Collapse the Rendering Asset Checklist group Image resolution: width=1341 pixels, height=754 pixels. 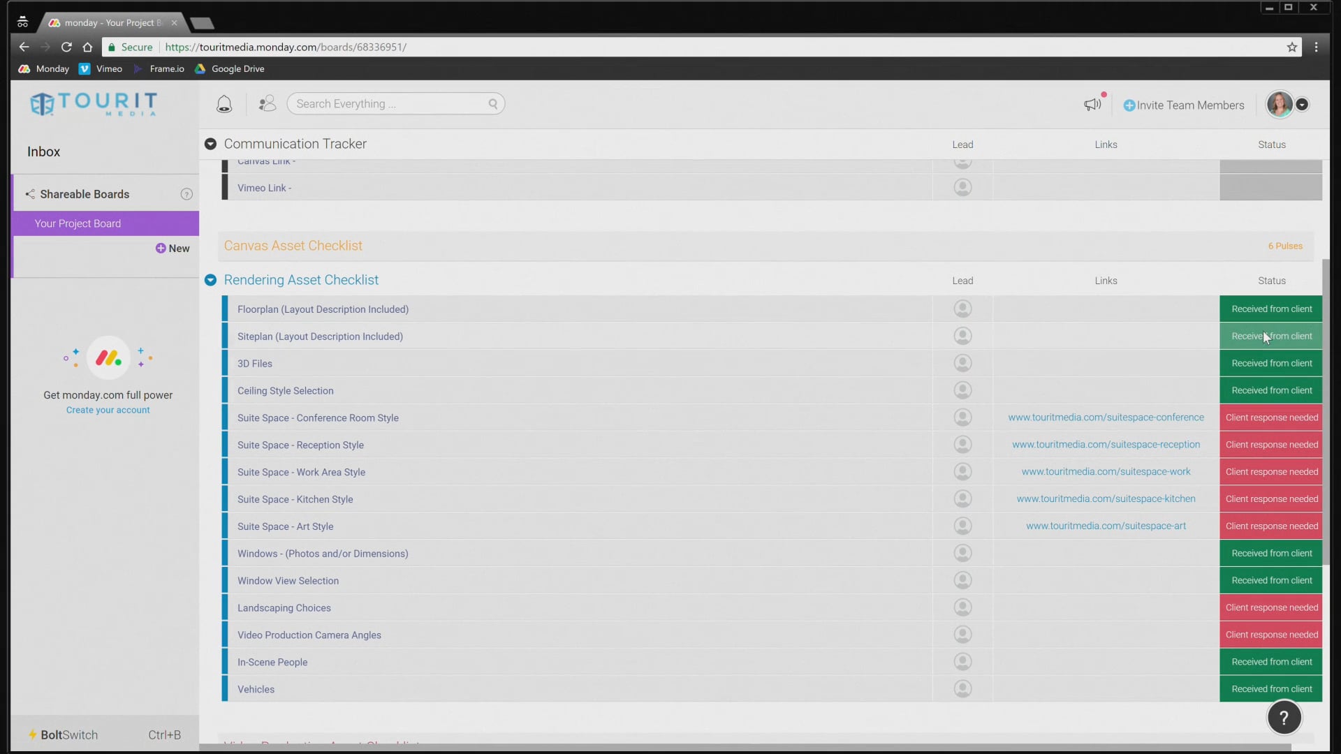tap(210, 280)
